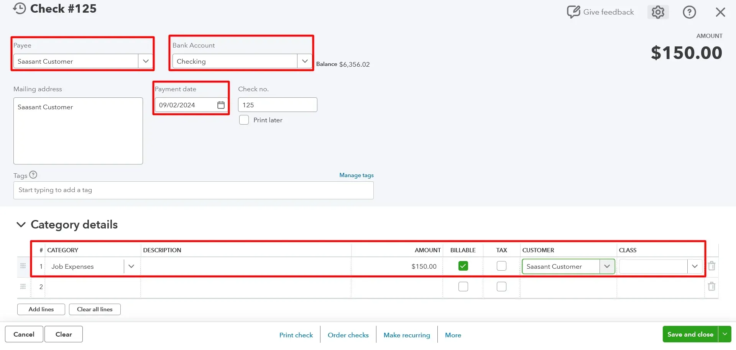Check Tax on Job Expenses line
This screenshot has width=736, height=350.
coord(501,266)
